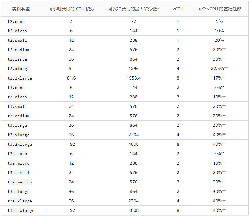The image size is (249, 216).
Task: Select the t3a.large instance type cell
Action: [19, 192]
